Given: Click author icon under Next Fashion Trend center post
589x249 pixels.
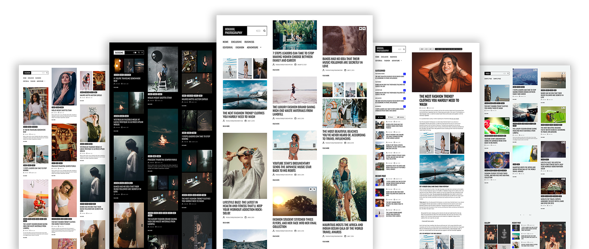Looking at the screenshot, I should 224,121.
